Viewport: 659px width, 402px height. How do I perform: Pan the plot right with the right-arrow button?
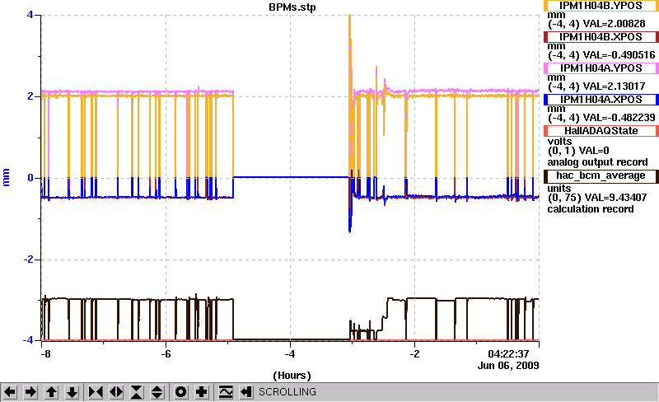coord(30,392)
